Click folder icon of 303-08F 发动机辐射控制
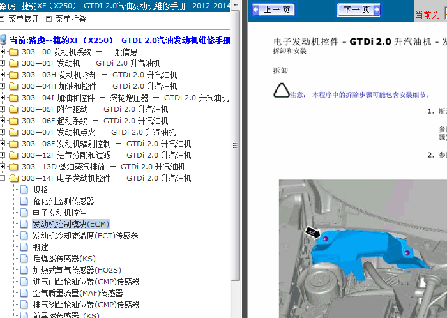Viewport: 447px width, 318px height. (13, 144)
